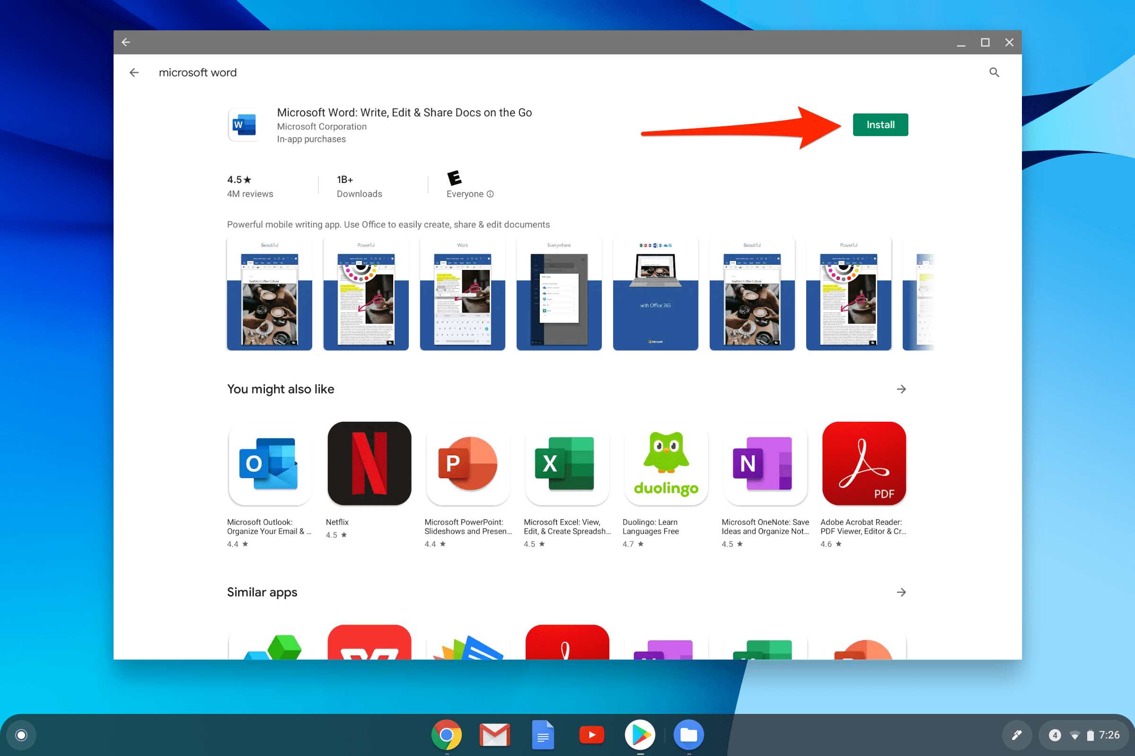
Task: Open Chrome from the shelf
Action: click(x=446, y=735)
